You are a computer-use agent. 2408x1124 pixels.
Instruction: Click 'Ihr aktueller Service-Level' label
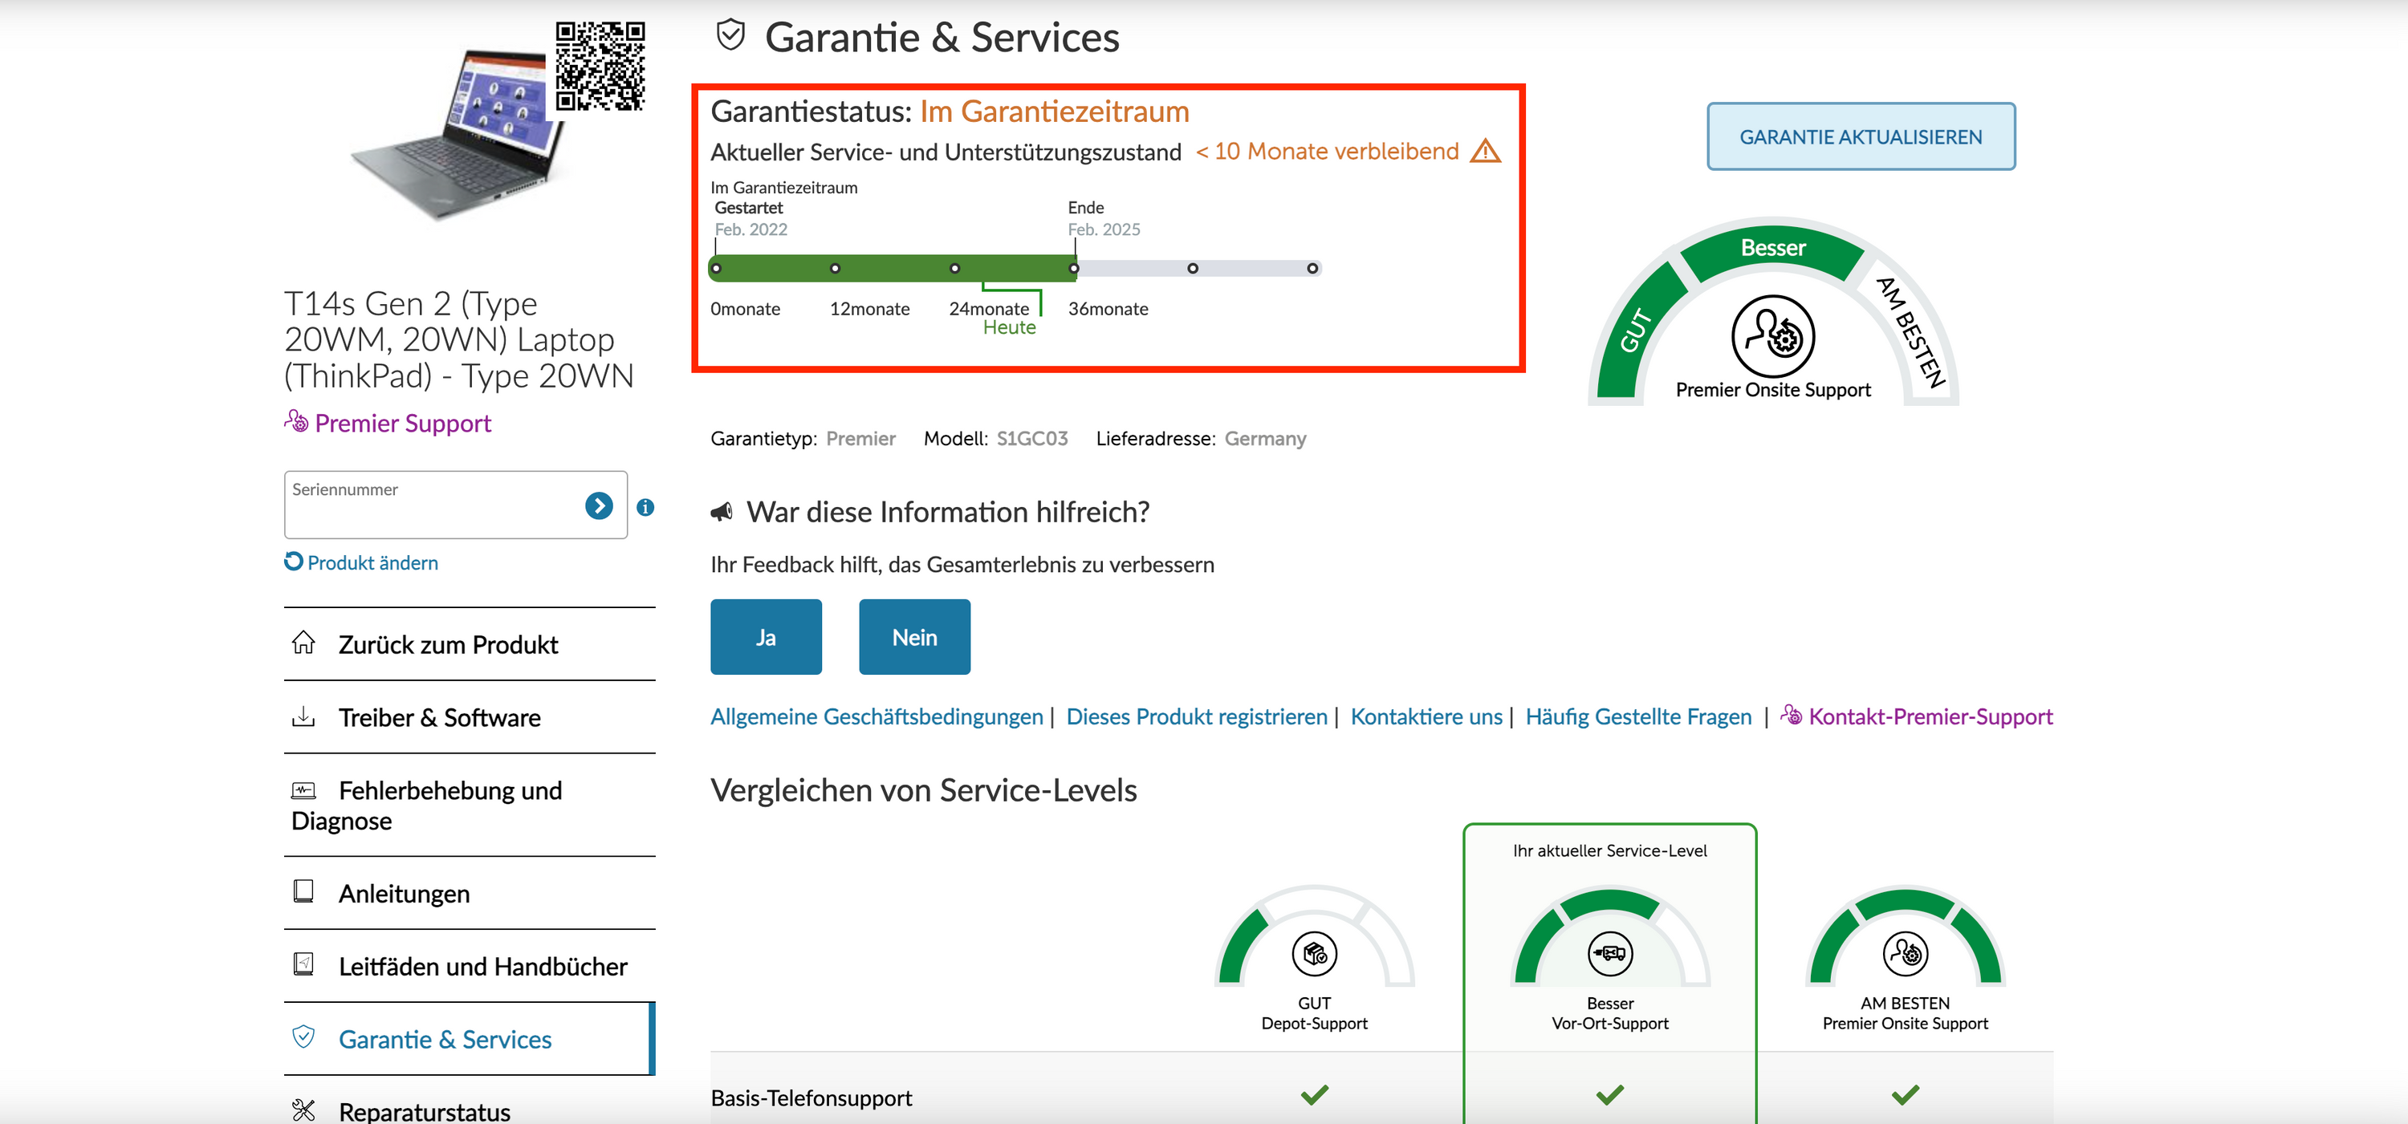click(x=1609, y=850)
